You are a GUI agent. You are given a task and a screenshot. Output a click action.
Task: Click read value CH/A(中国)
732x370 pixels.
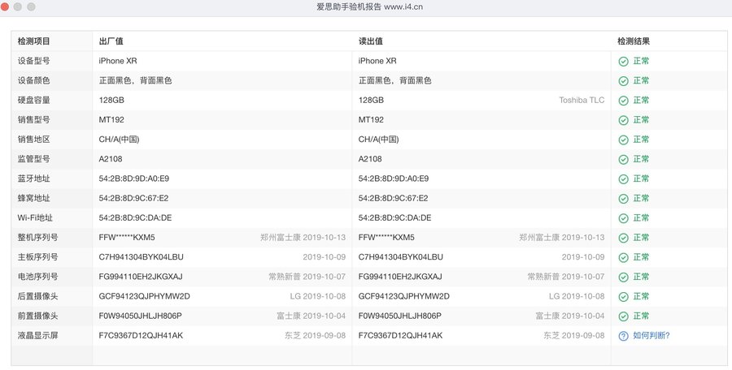pos(378,140)
